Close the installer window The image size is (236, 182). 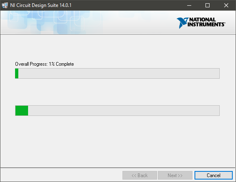[226, 5]
